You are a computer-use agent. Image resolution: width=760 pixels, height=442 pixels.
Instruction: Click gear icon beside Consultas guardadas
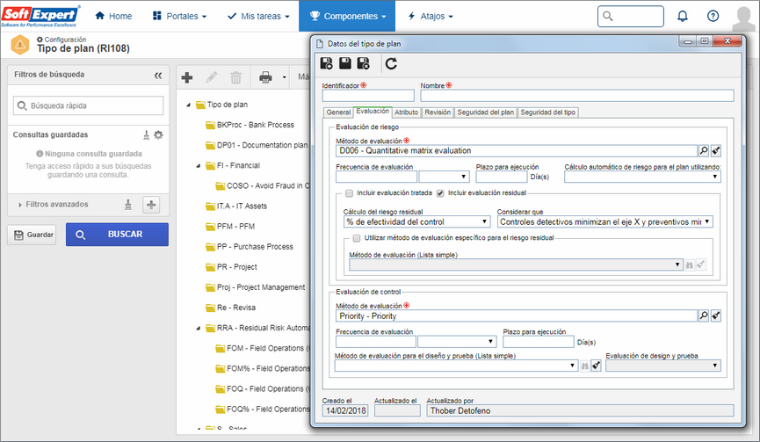pos(158,134)
